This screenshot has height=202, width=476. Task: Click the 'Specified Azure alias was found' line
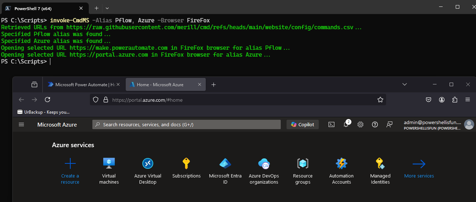(x=56, y=41)
